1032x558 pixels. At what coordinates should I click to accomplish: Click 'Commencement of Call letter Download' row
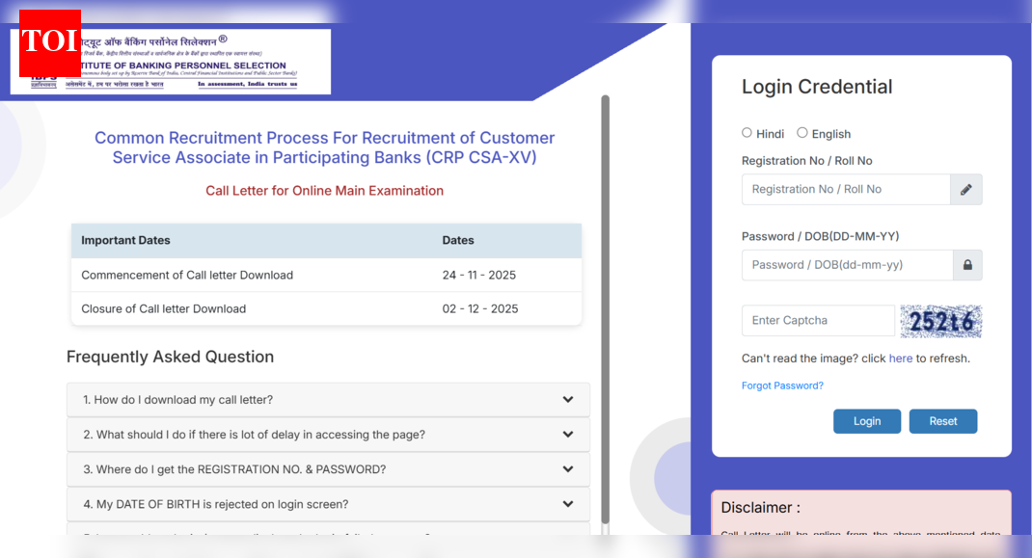326,275
